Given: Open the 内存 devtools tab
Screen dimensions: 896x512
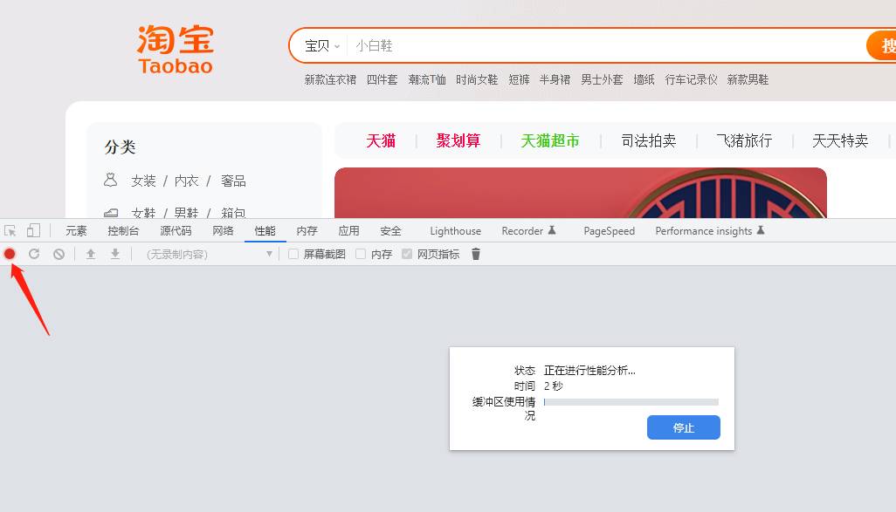Looking at the screenshot, I should (x=307, y=230).
